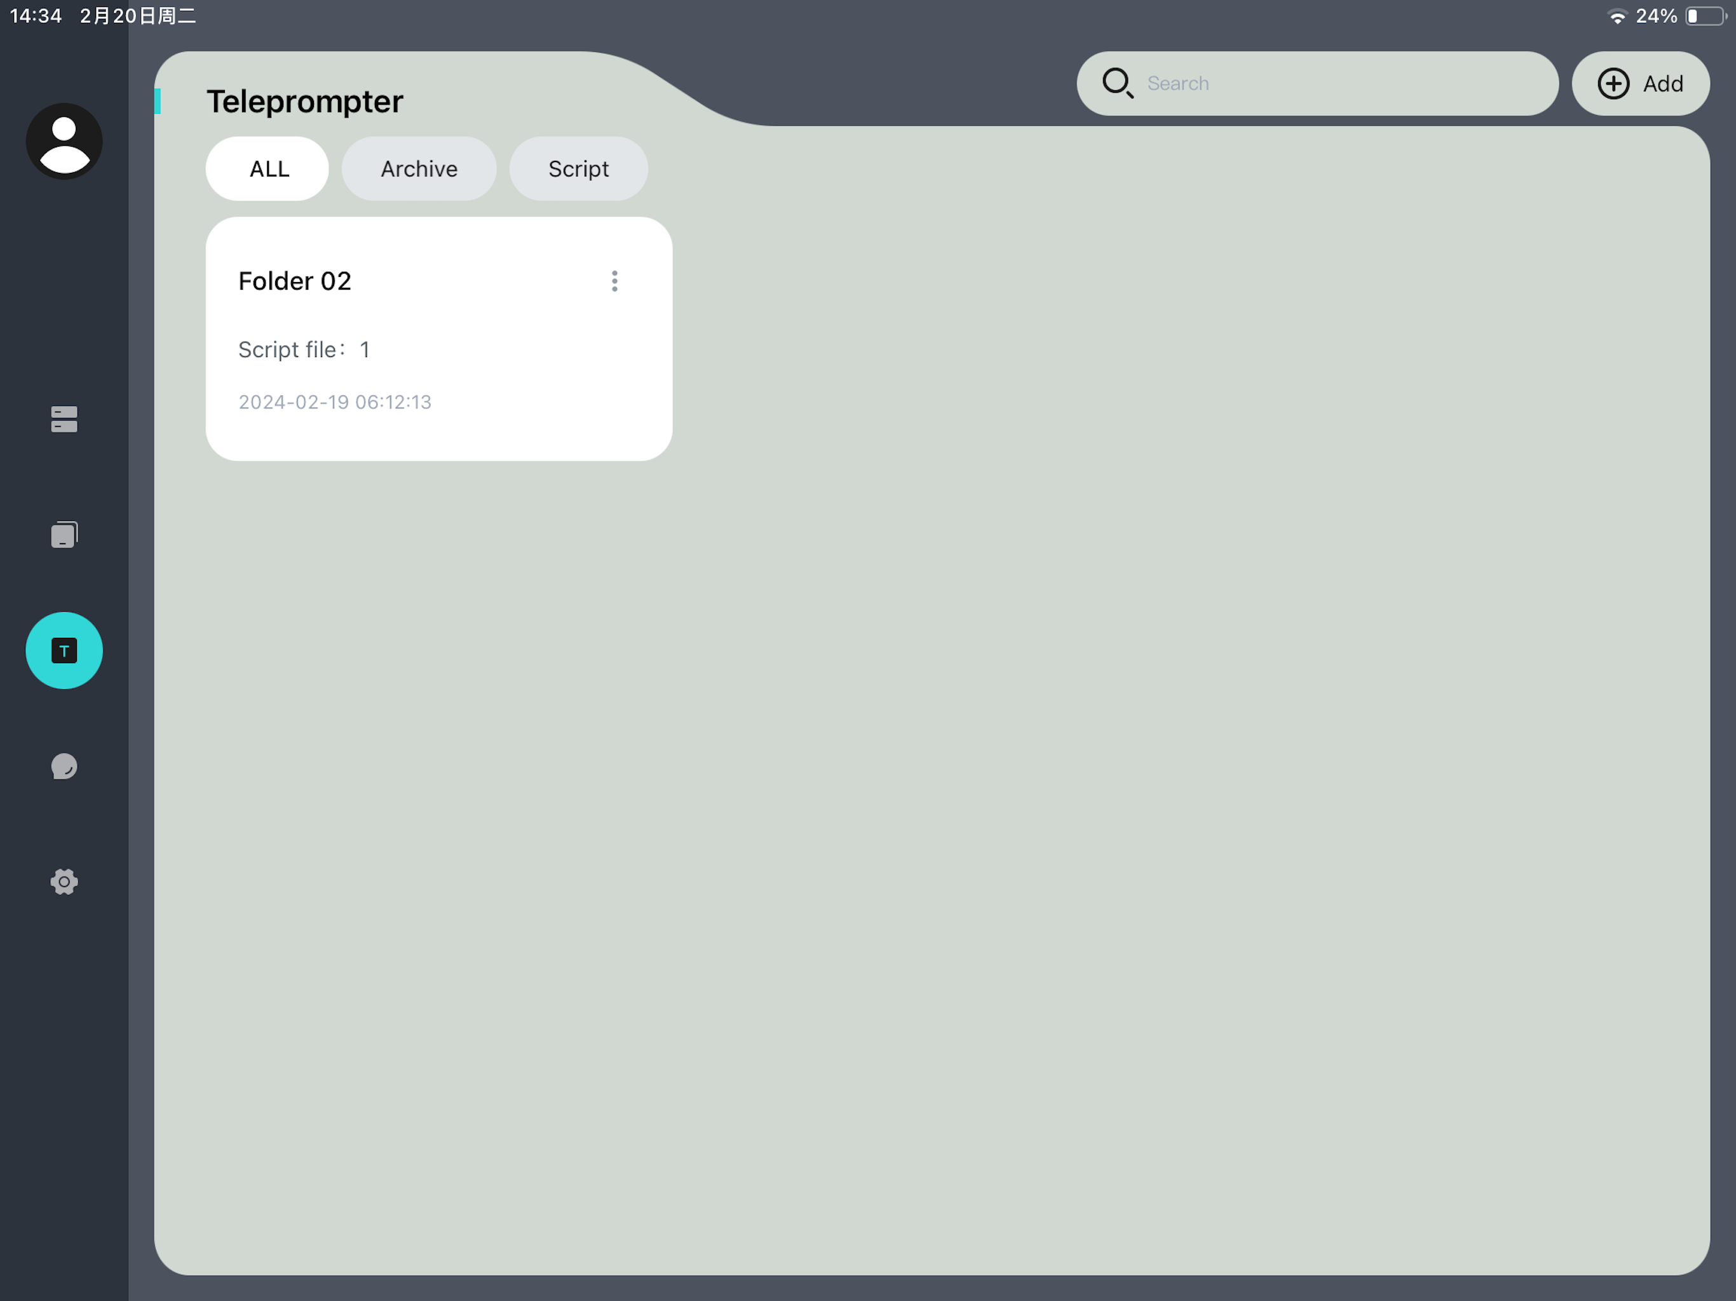Click the search magnifier icon
This screenshot has height=1301, width=1736.
click(1118, 83)
